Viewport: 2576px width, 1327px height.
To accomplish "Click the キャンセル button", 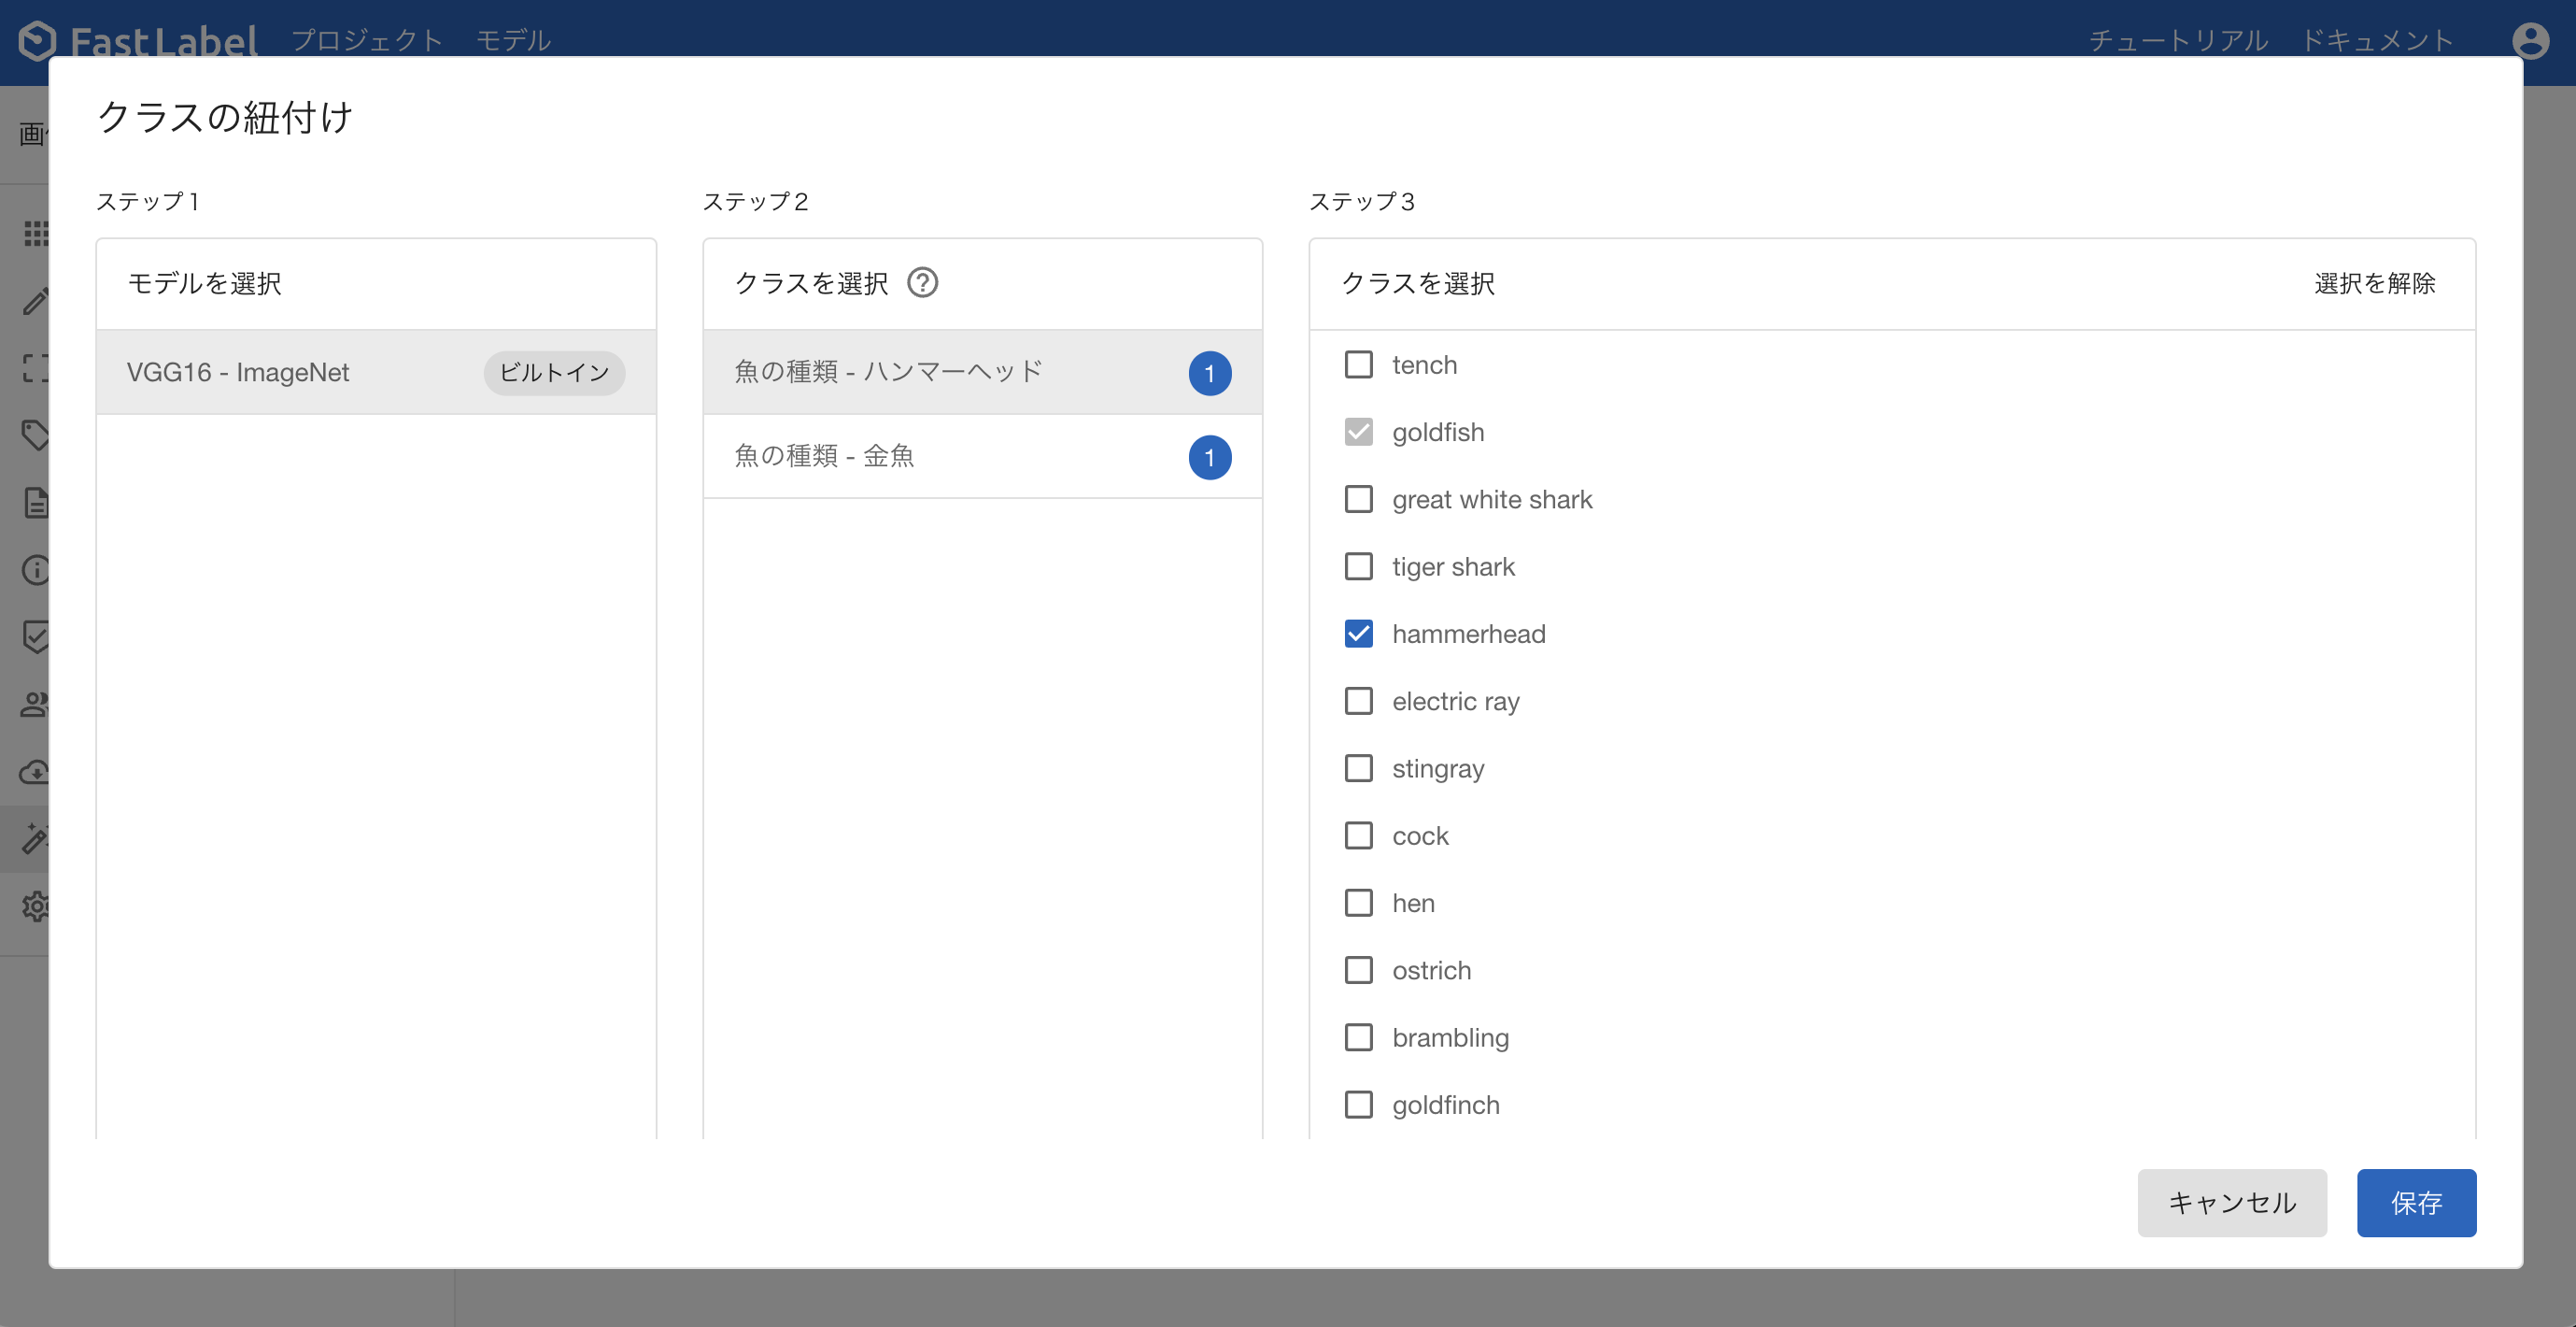I will click(2231, 1203).
